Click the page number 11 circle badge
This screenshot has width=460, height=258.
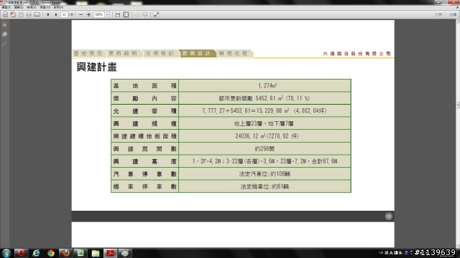388,216
